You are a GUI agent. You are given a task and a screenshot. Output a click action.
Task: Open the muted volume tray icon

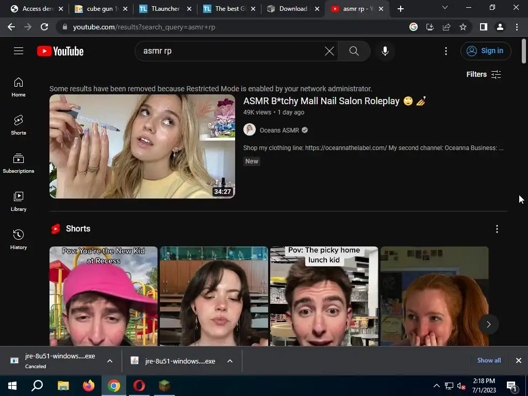tap(461, 386)
